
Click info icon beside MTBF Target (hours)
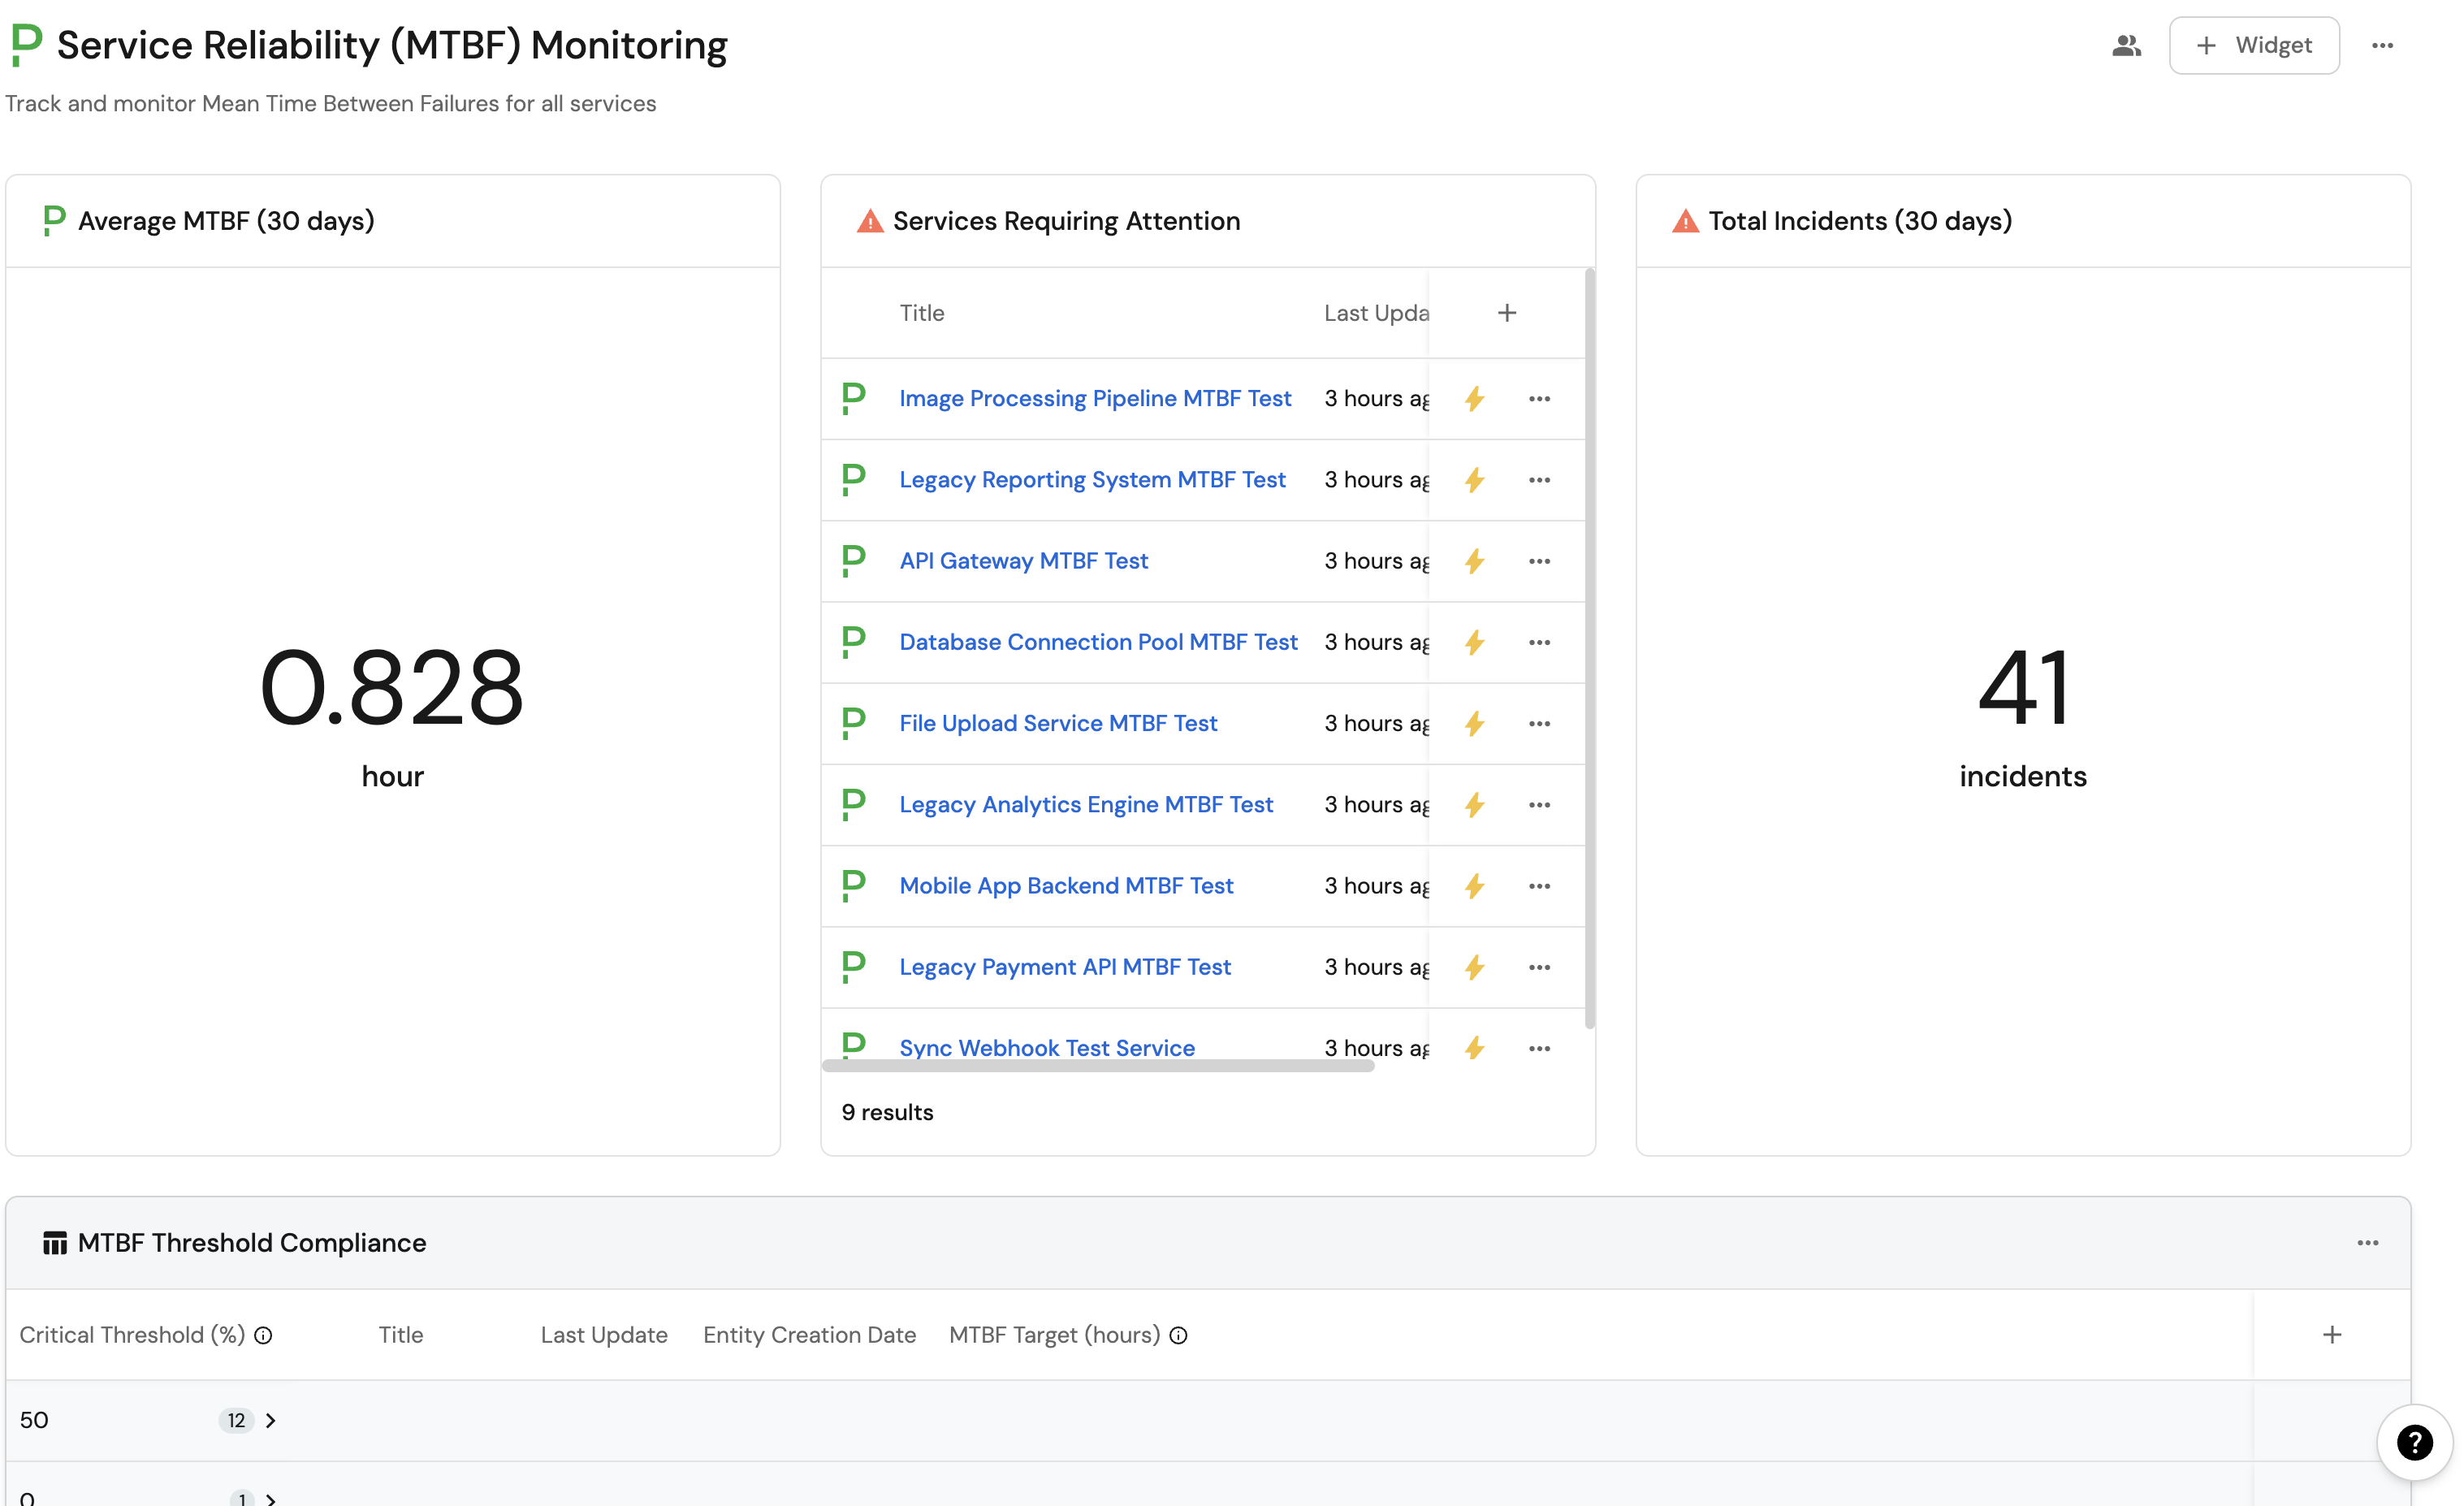pyautogui.click(x=1179, y=1335)
